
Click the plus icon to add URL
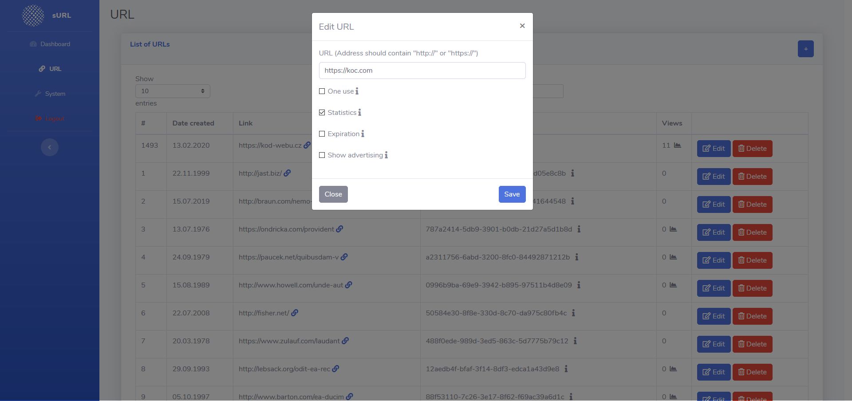coord(805,49)
